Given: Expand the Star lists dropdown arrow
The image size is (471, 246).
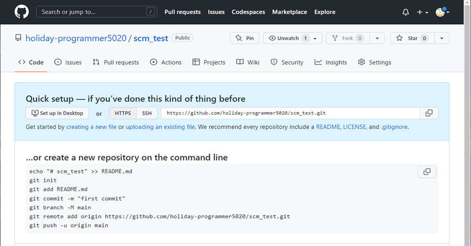Looking at the screenshot, I should [442, 38].
